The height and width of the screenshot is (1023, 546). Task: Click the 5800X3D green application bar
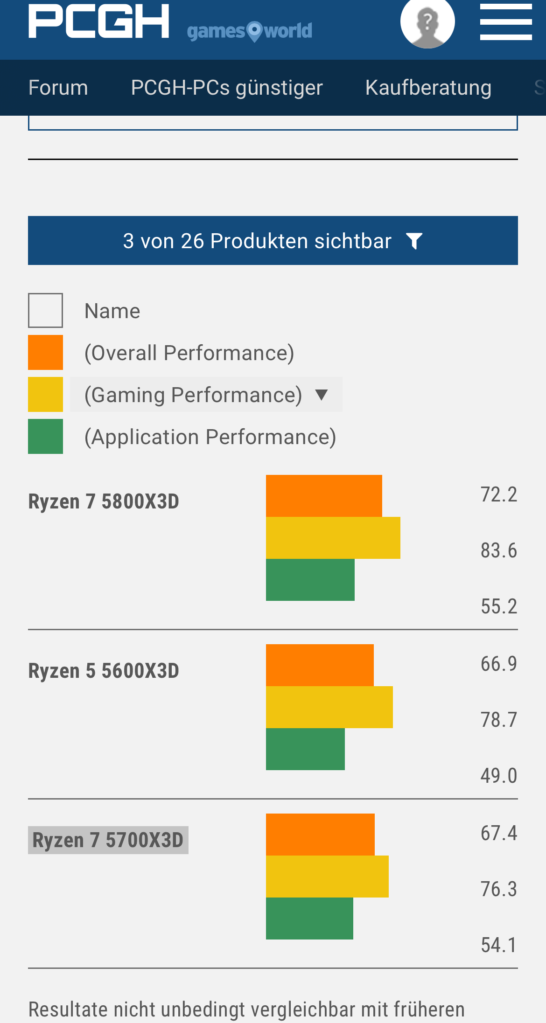[x=310, y=580]
